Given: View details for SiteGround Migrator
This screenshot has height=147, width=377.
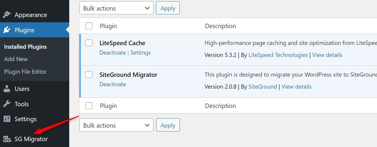Looking at the screenshot, I should pyautogui.click(x=297, y=87).
